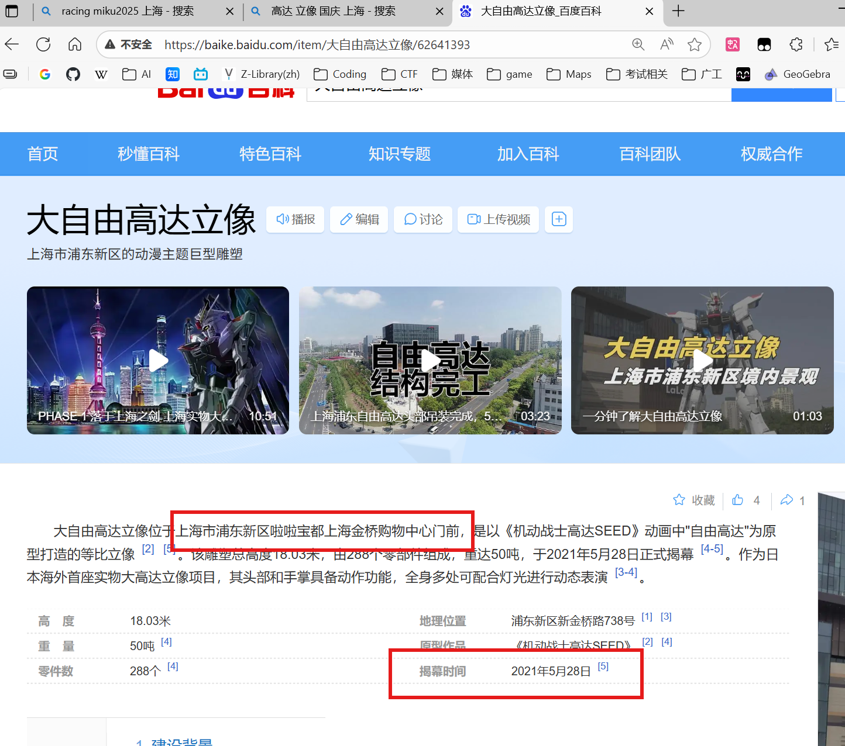Expand the CTF bookmarks folder
This screenshot has height=746, width=845.
pos(400,74)
